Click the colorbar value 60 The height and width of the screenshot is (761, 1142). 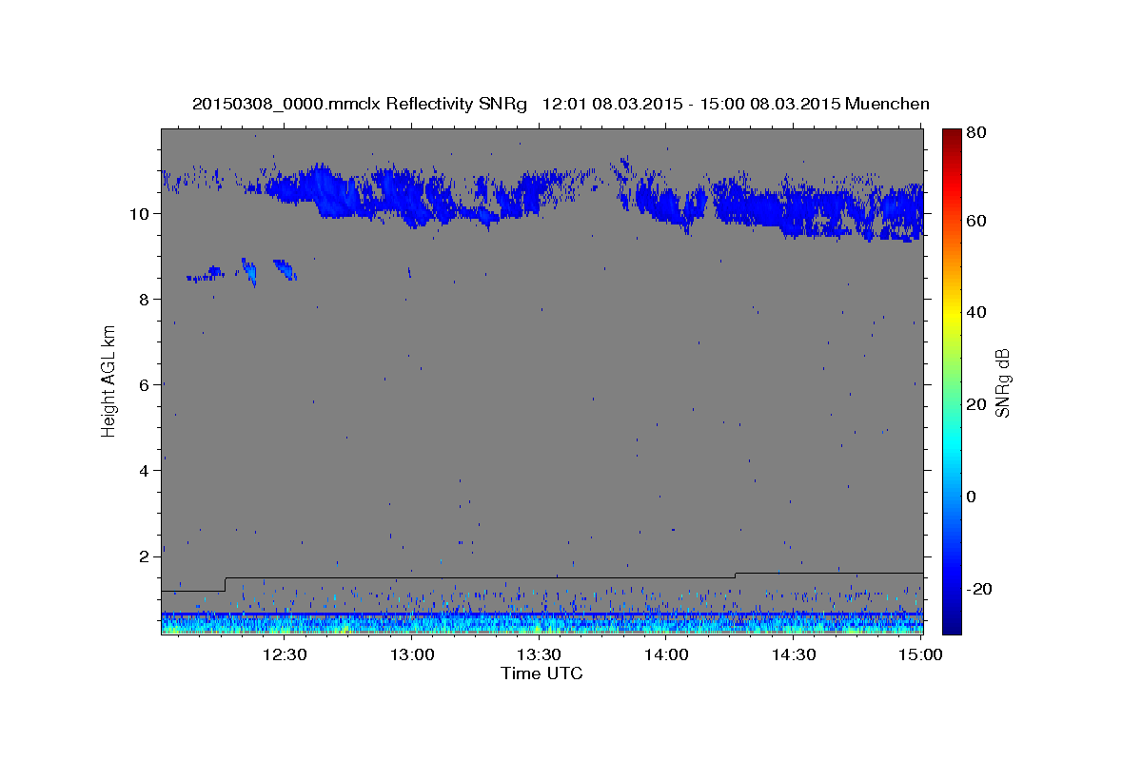click(975, 221)
